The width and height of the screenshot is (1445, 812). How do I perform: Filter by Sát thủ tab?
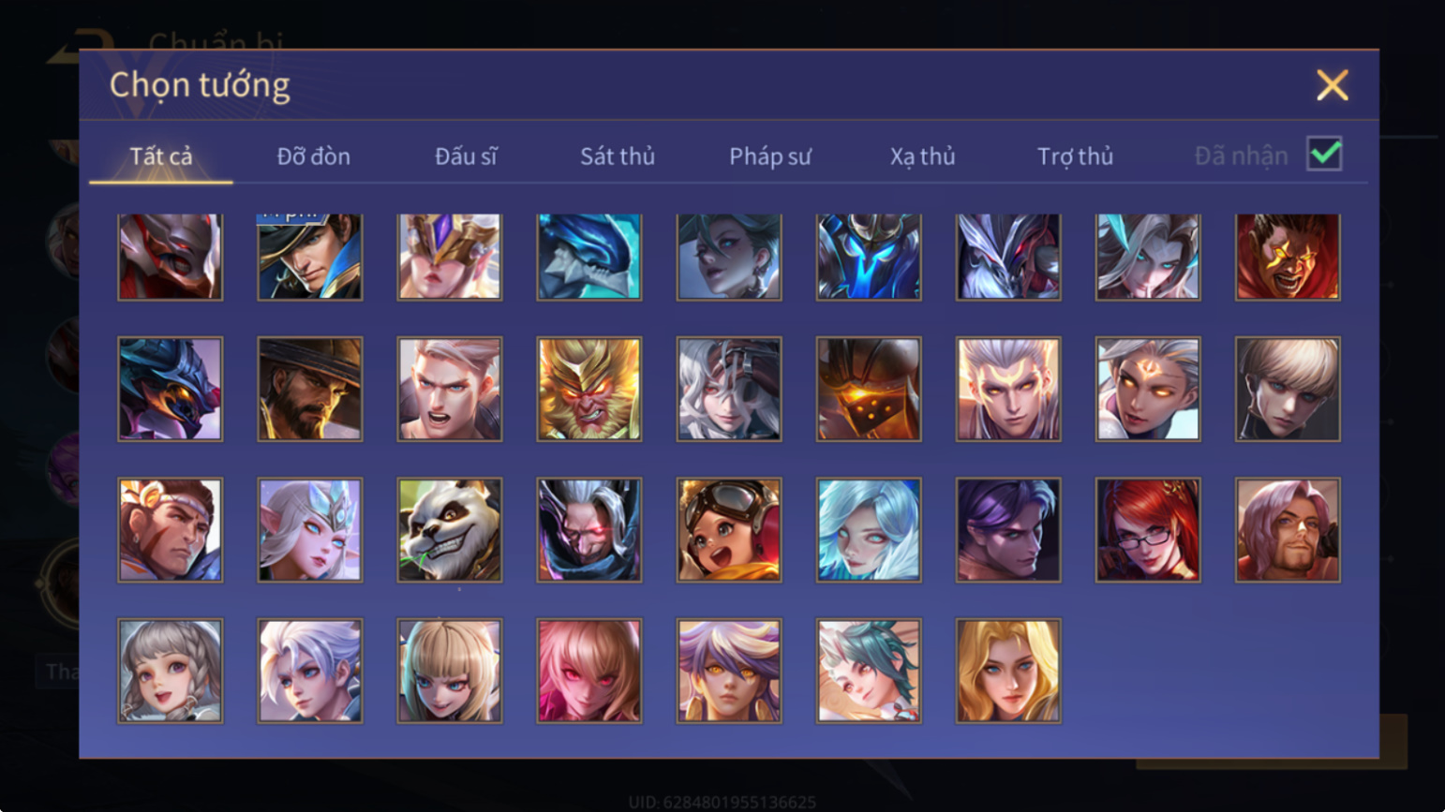(x=618, y=156)
